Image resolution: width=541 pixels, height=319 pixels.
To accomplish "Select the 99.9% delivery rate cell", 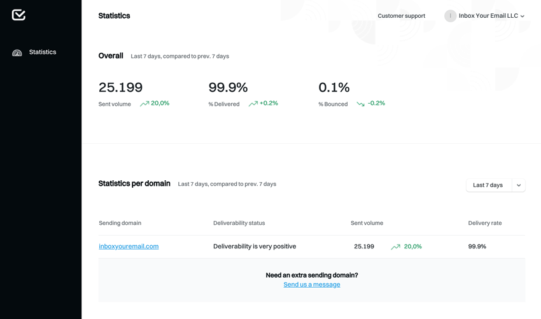I will click(x=477, y=246).
